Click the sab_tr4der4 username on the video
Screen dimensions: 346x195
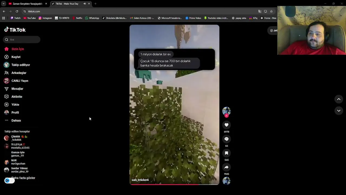[140, 180]
